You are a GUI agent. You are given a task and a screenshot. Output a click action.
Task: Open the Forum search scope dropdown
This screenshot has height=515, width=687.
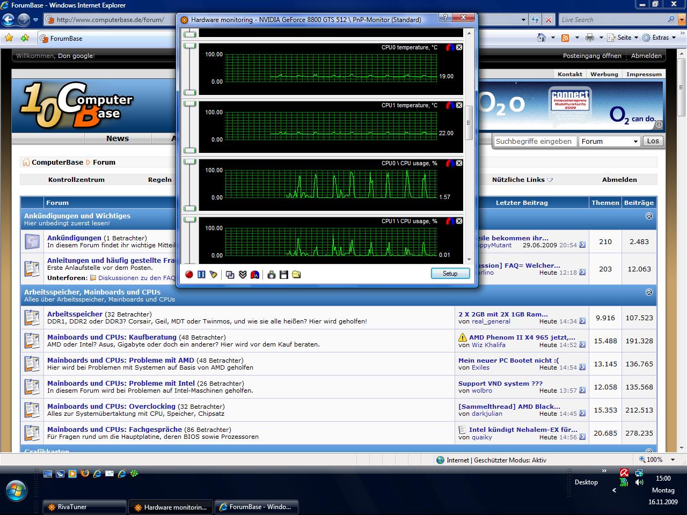[609, 141]
